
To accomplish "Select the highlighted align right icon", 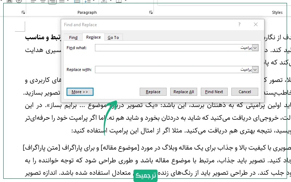I will [x=52, y=1].
